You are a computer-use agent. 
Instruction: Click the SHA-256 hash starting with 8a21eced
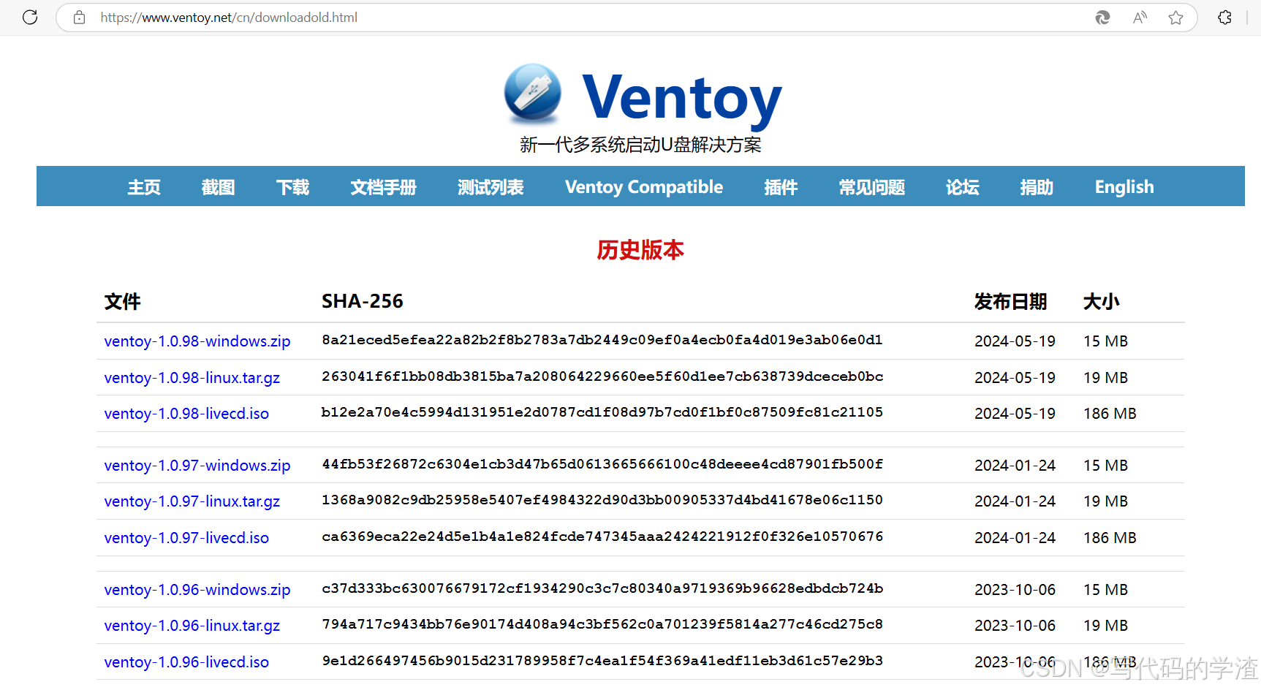(x=602, y=340)
